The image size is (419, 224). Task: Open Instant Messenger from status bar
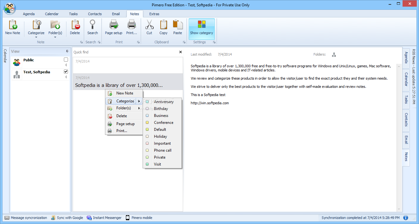[x=104, y=218]
